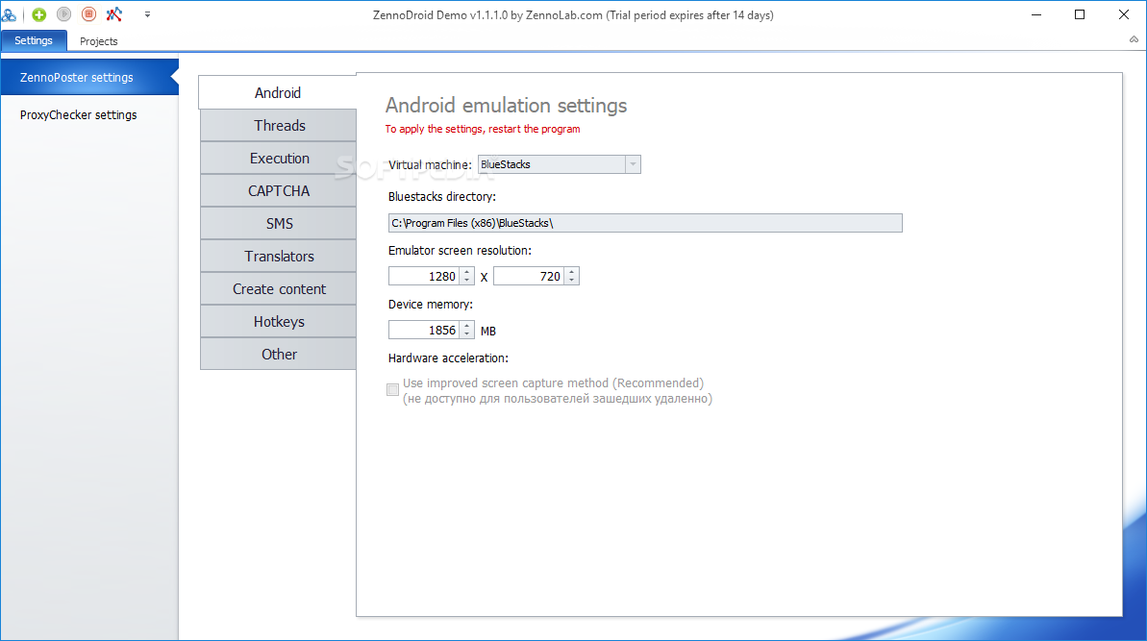Screen dimensions: 1147x641
Task: Increase emulator resolution width with up arrow
Action: click(466, 272)
